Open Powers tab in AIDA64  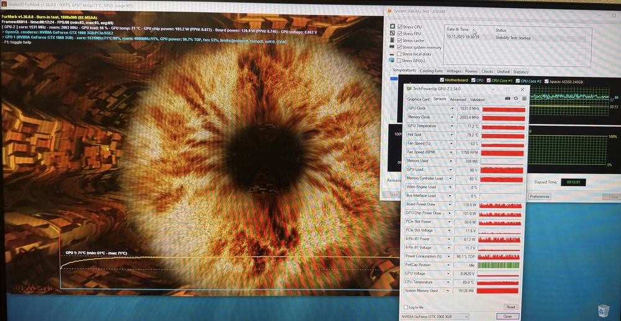471,71
